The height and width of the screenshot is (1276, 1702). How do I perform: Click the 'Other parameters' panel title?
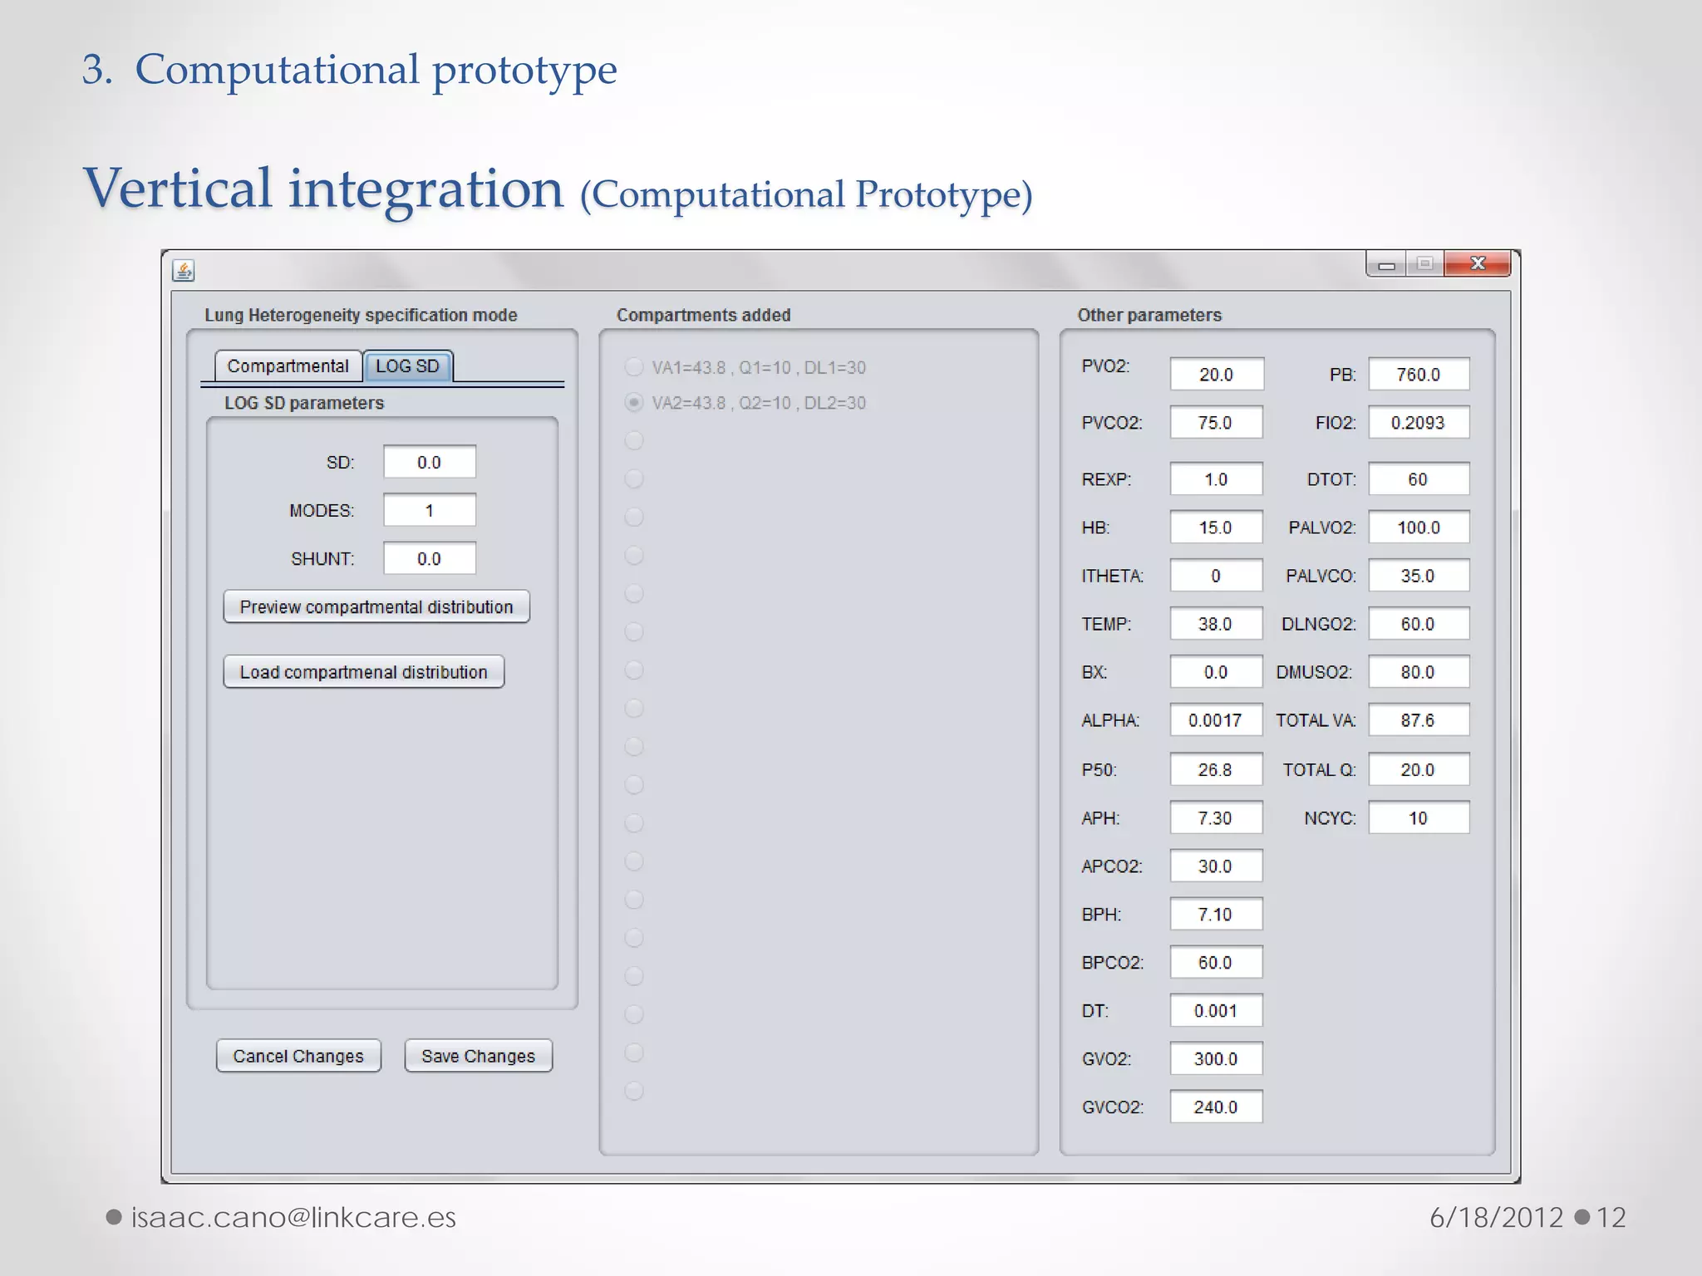pos(1149,315)
